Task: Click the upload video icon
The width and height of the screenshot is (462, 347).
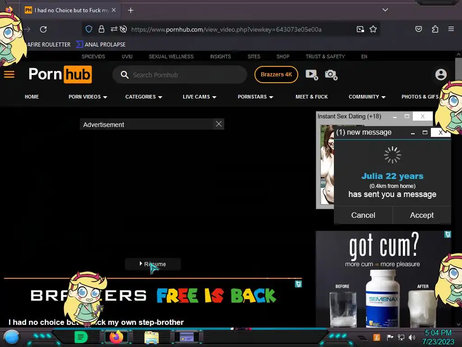Action: (x=312, y=75)
